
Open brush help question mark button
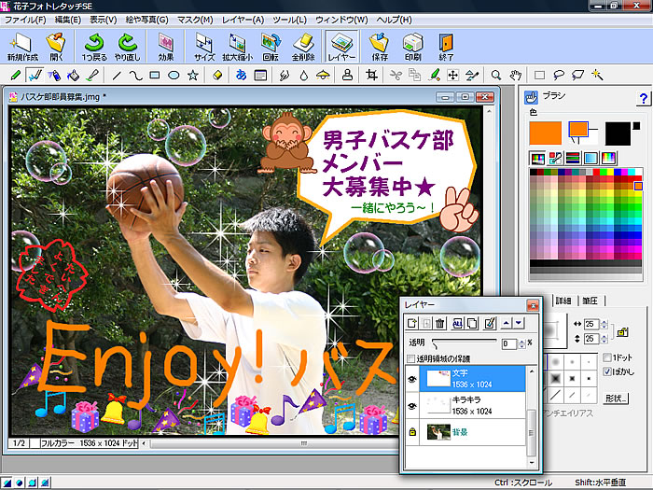click(x=643, y=99)
